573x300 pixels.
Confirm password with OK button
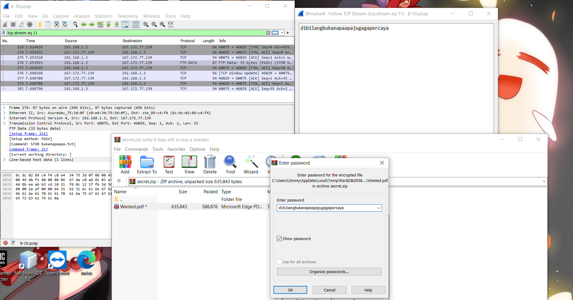click(x=290, y=290)
